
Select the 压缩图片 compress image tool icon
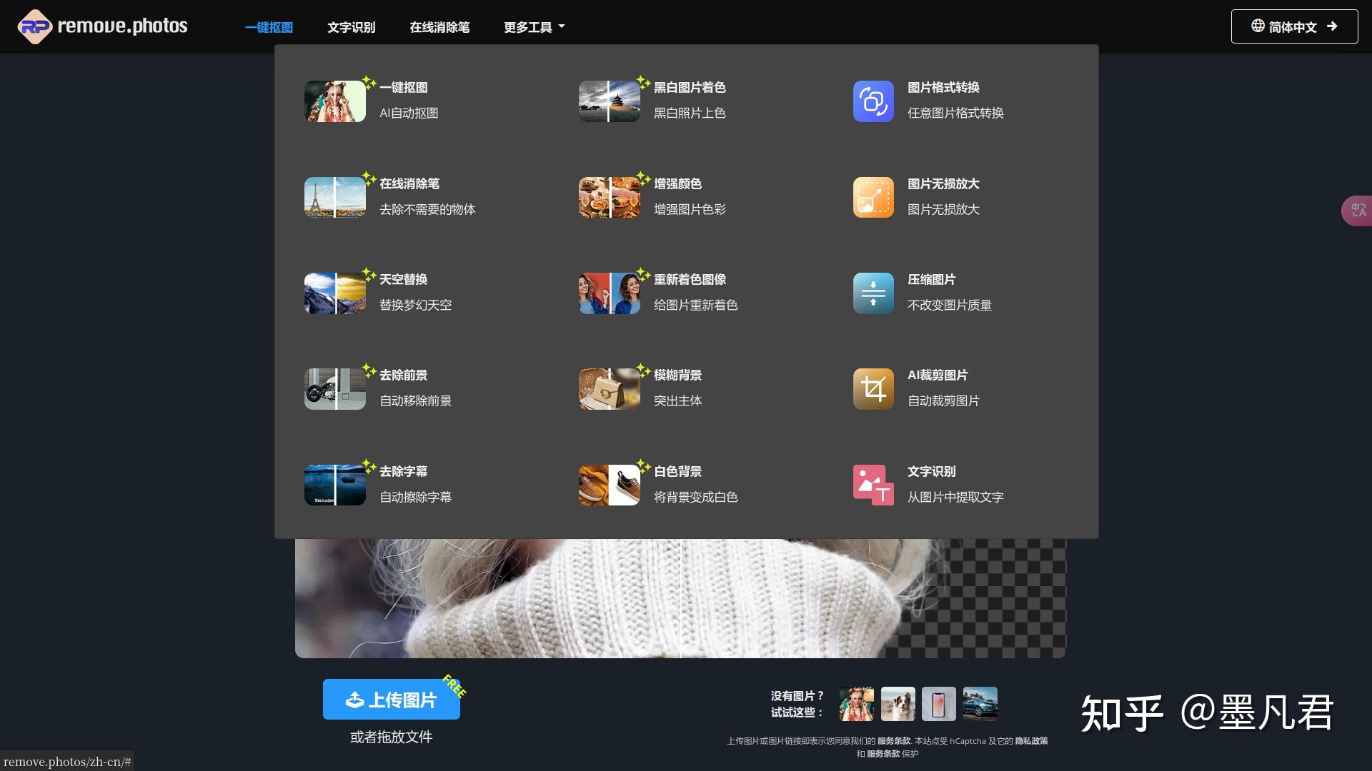coord(873,293)
